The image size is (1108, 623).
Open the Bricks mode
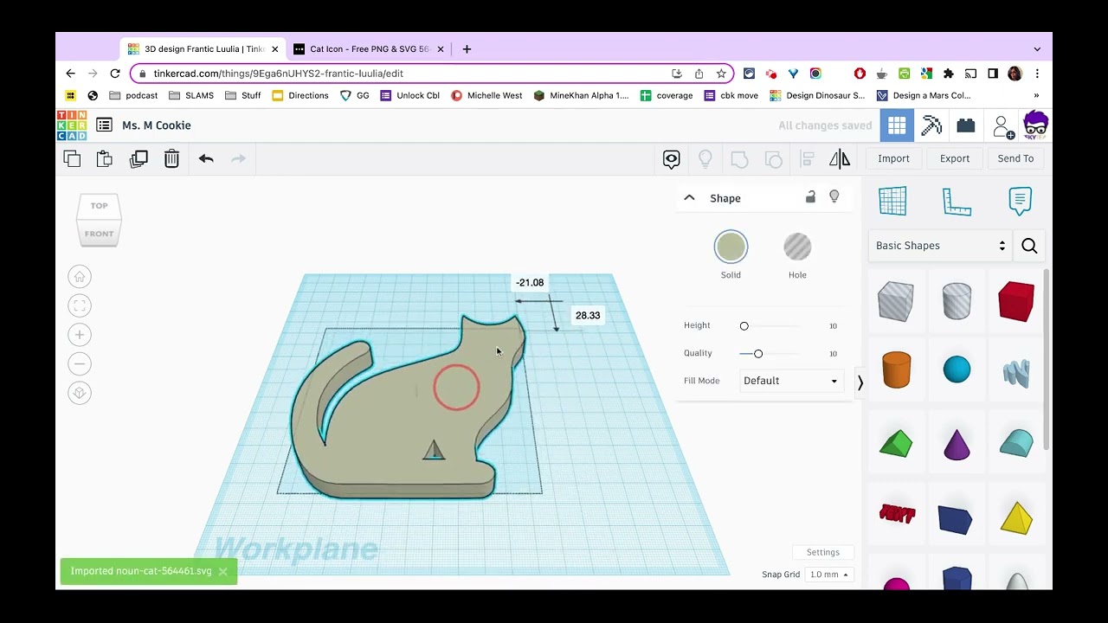coord(966,125)
